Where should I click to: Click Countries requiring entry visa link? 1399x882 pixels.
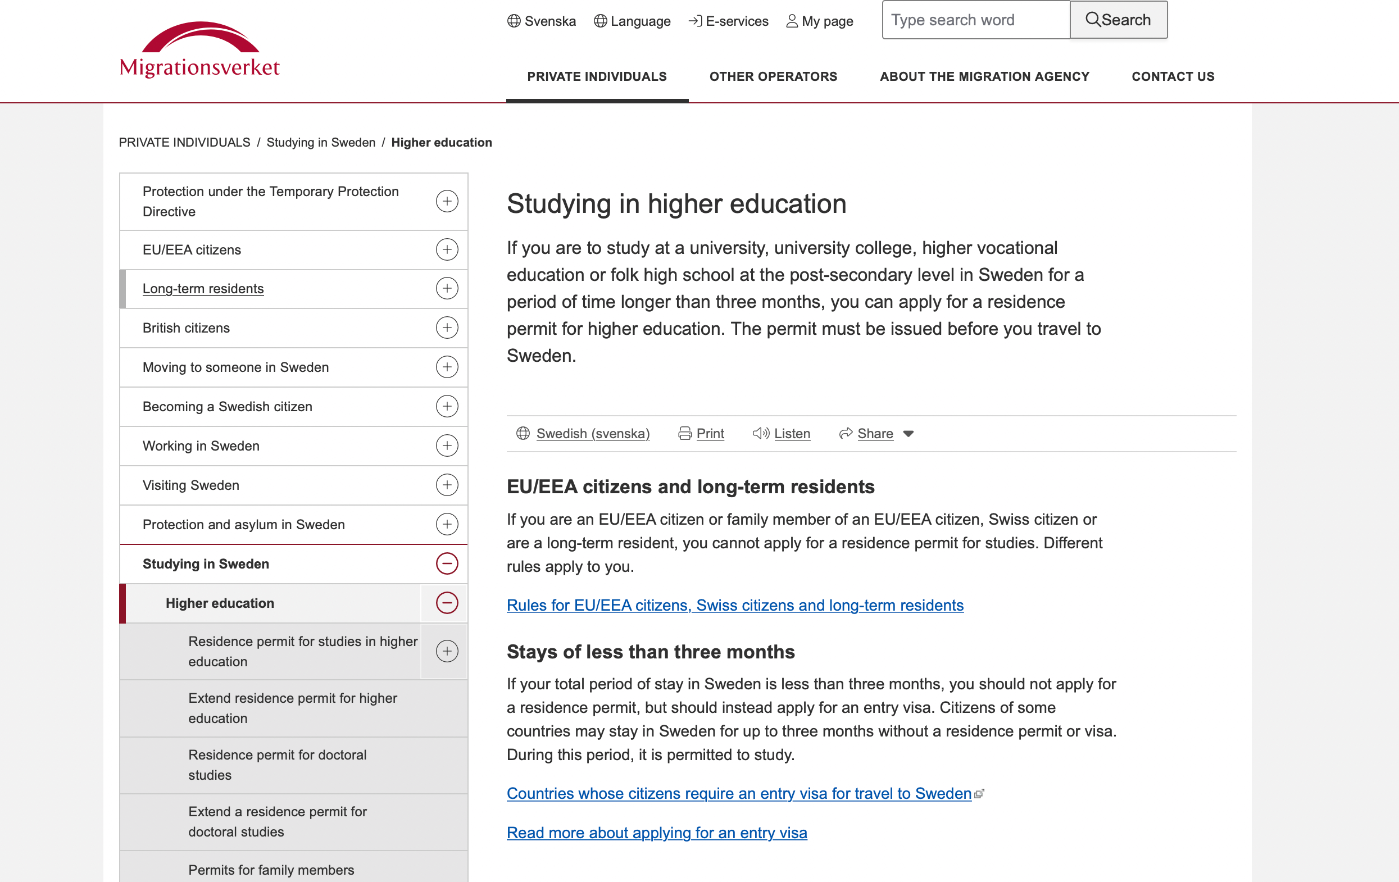[x=739, y=794]
